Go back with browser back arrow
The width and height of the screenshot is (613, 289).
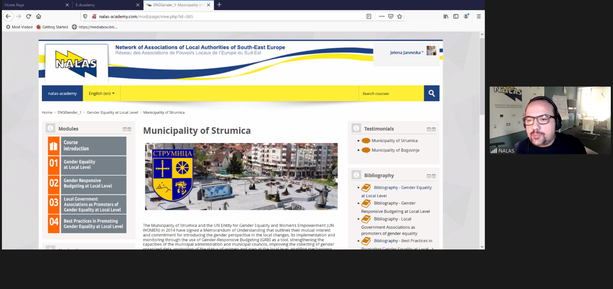pos(8,16)
